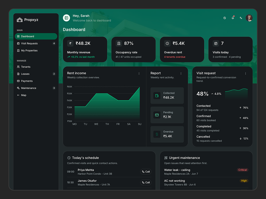This screenshot has width=266, height=199.
Task: Click Map arrow icon in sidebar
Action: pyautogui.click(x=18, y=95)
